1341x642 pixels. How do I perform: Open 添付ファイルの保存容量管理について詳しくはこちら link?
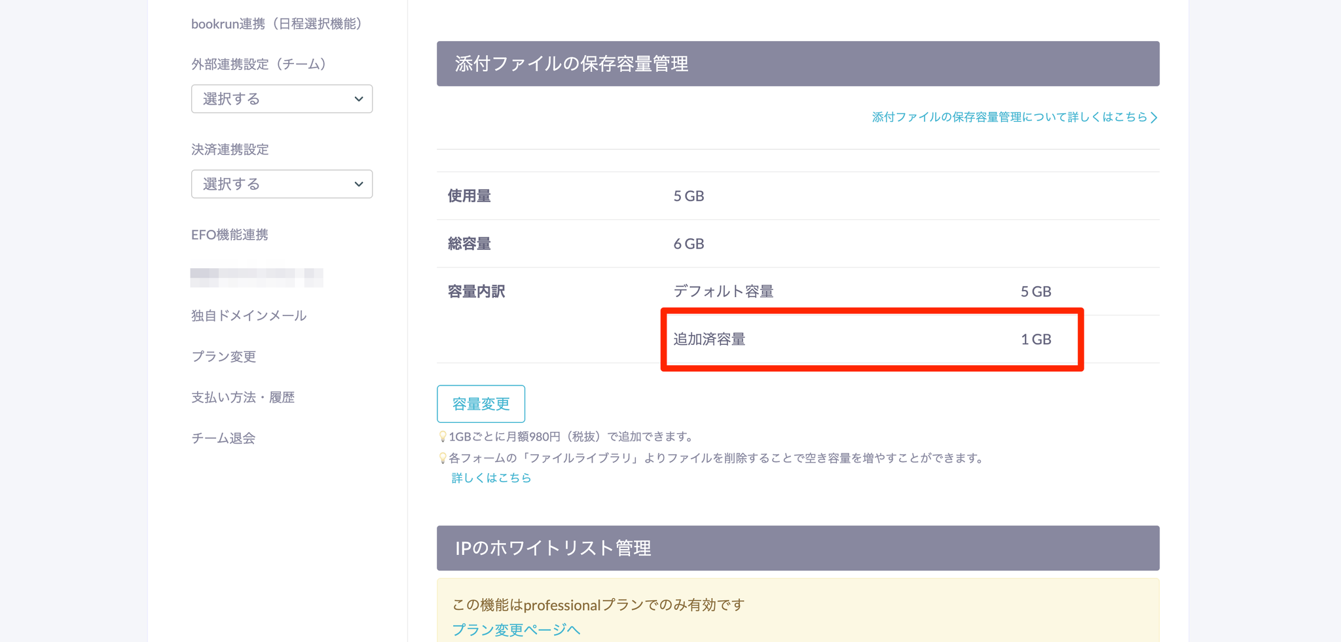click(1014, 117)
